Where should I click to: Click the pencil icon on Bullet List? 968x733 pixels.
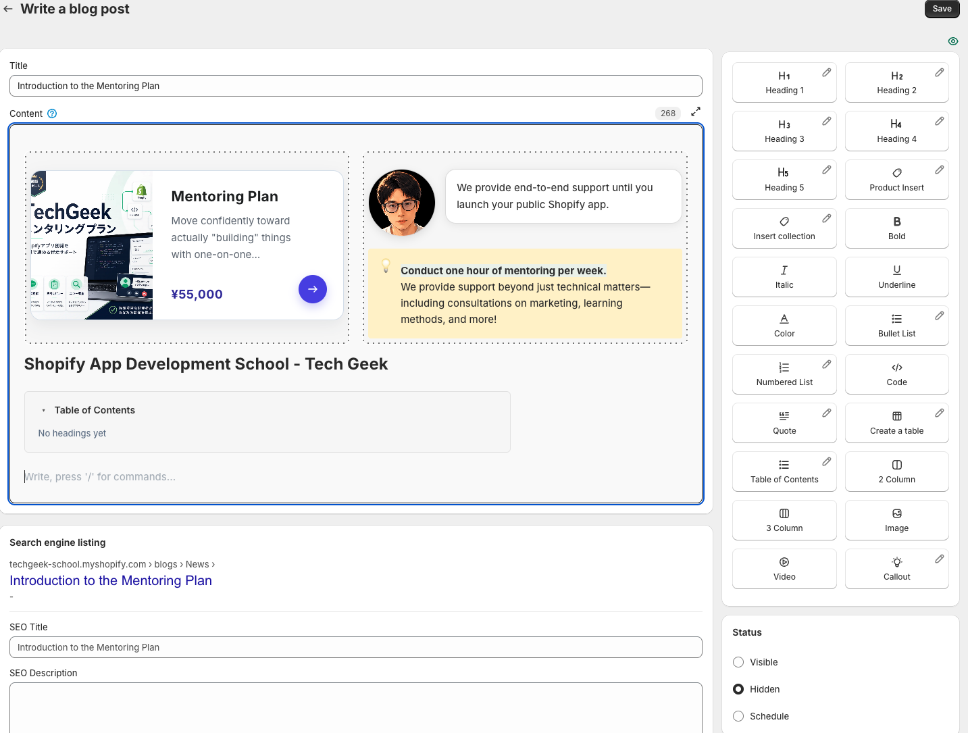tap(940, 315)
